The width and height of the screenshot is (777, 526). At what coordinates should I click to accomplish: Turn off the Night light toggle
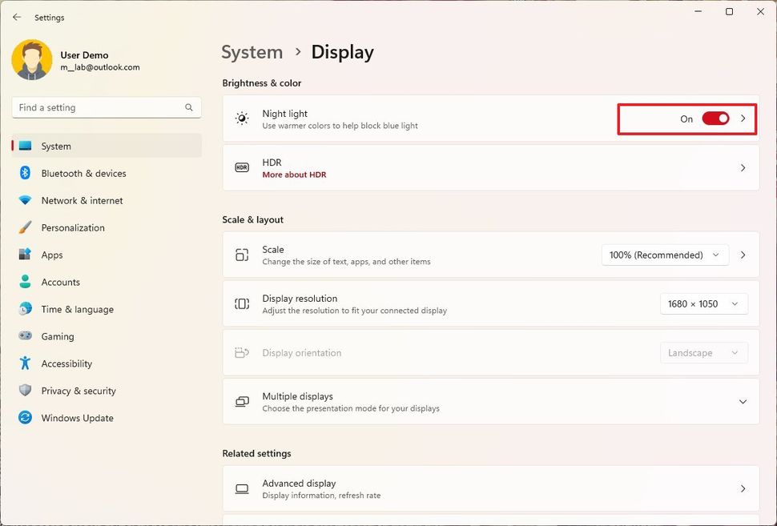[715, 118]
